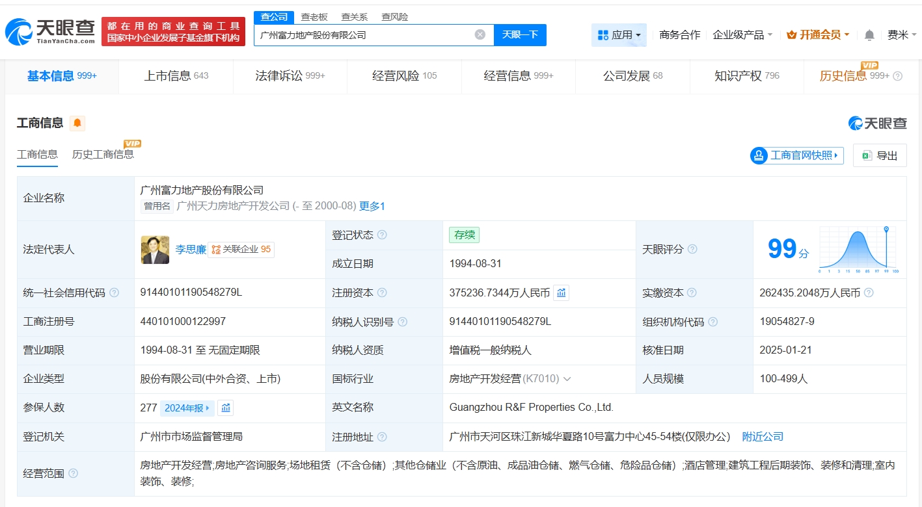Image resolution: width=922 pixels, height=507 pixels.
Task: Click the 导出 export button
Action: pos(880,155)
